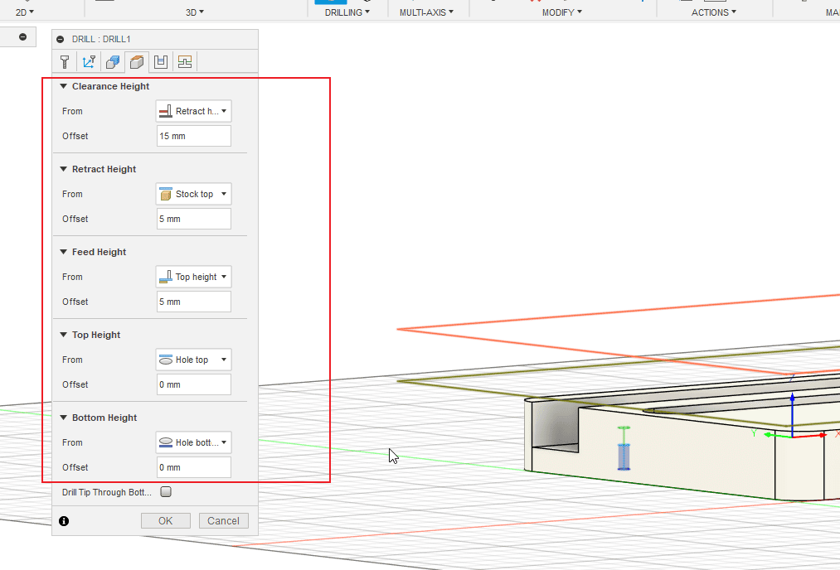Viewport: 840px width, 570px height.
Task: Open the MODIFY toolbar menu
Action: (x=561, y=12)
